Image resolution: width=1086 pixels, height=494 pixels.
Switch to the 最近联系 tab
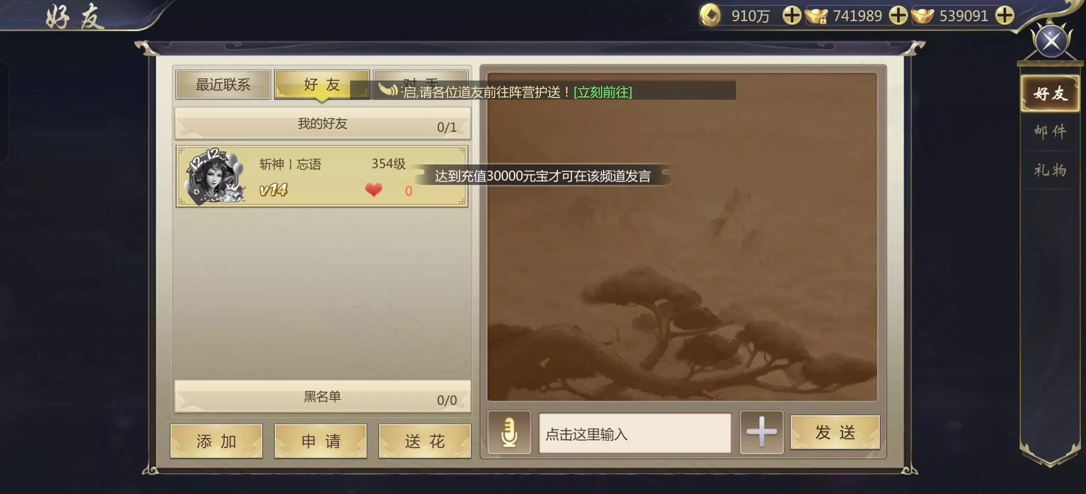[x=223, y=84]
